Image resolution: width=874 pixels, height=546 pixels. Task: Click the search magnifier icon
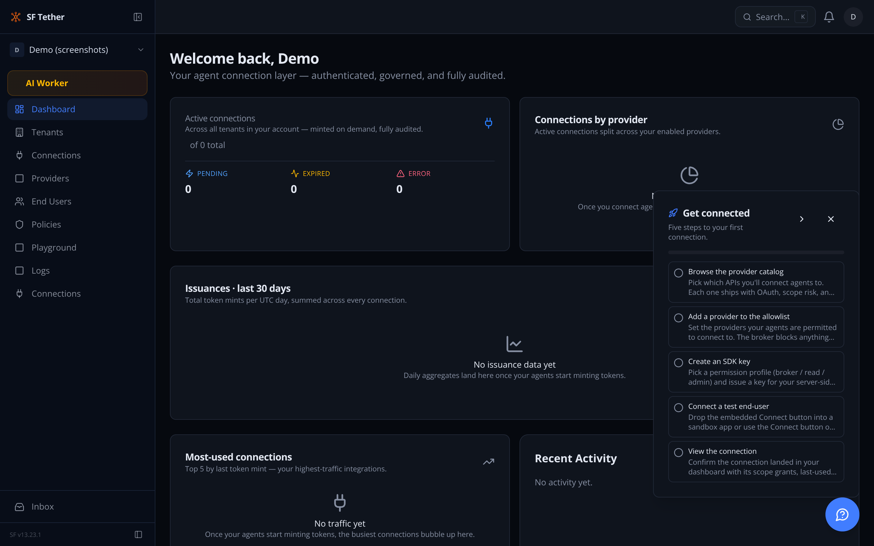pos(747,17)
